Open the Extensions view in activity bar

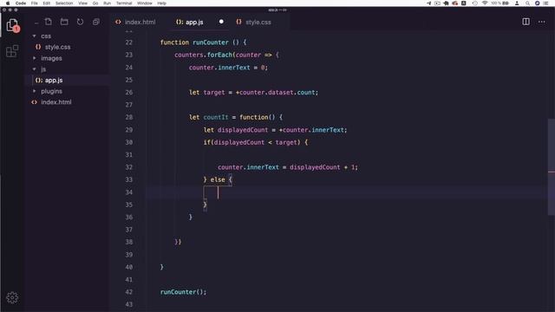pyautogui.click(x=12, y=51)
